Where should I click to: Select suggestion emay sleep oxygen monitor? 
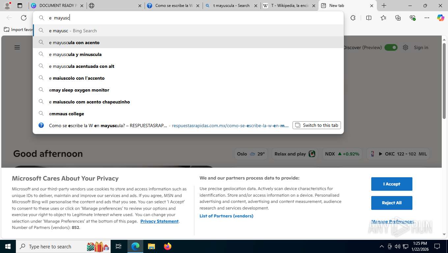pyautogui.click(x=188, y=90)
